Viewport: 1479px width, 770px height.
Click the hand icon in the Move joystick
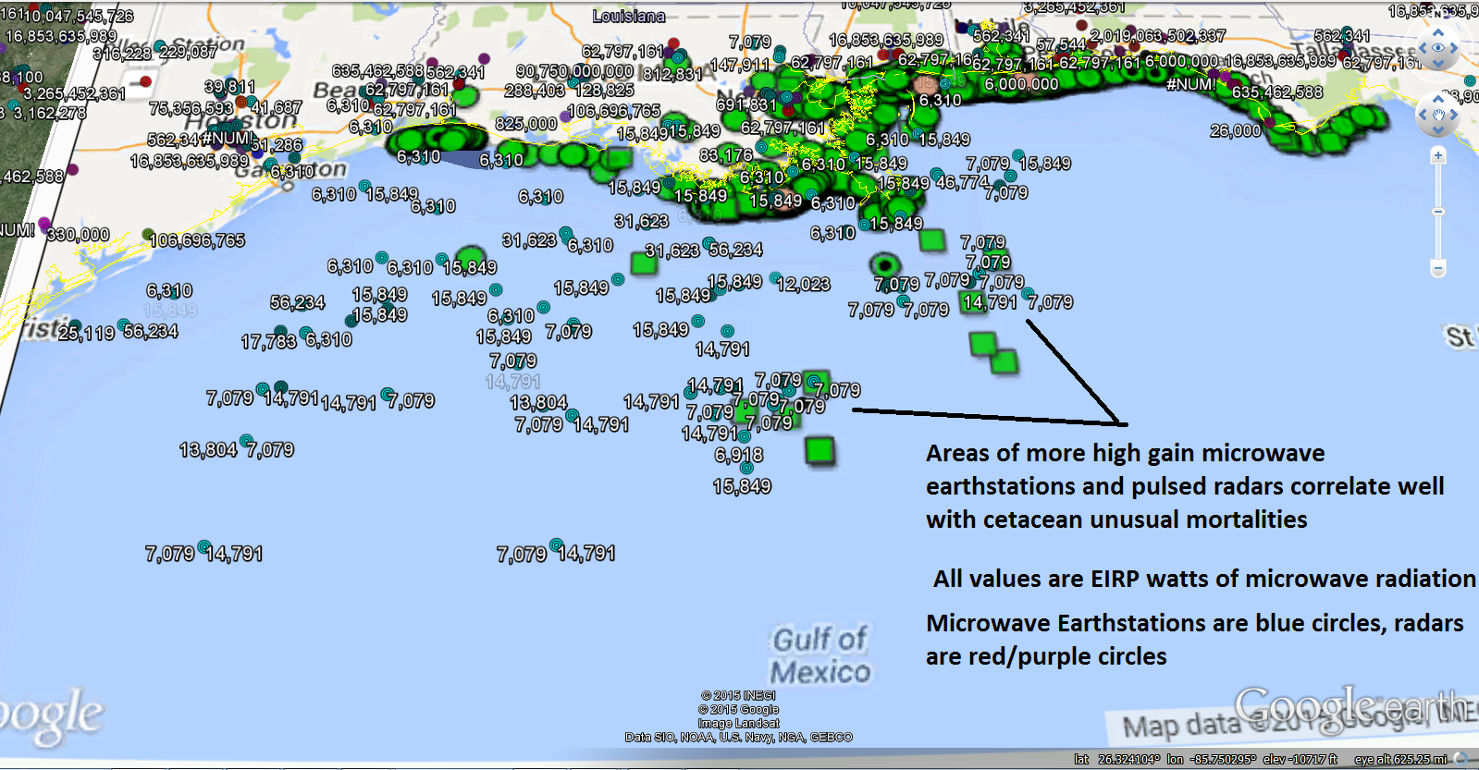click(1438, 116)
